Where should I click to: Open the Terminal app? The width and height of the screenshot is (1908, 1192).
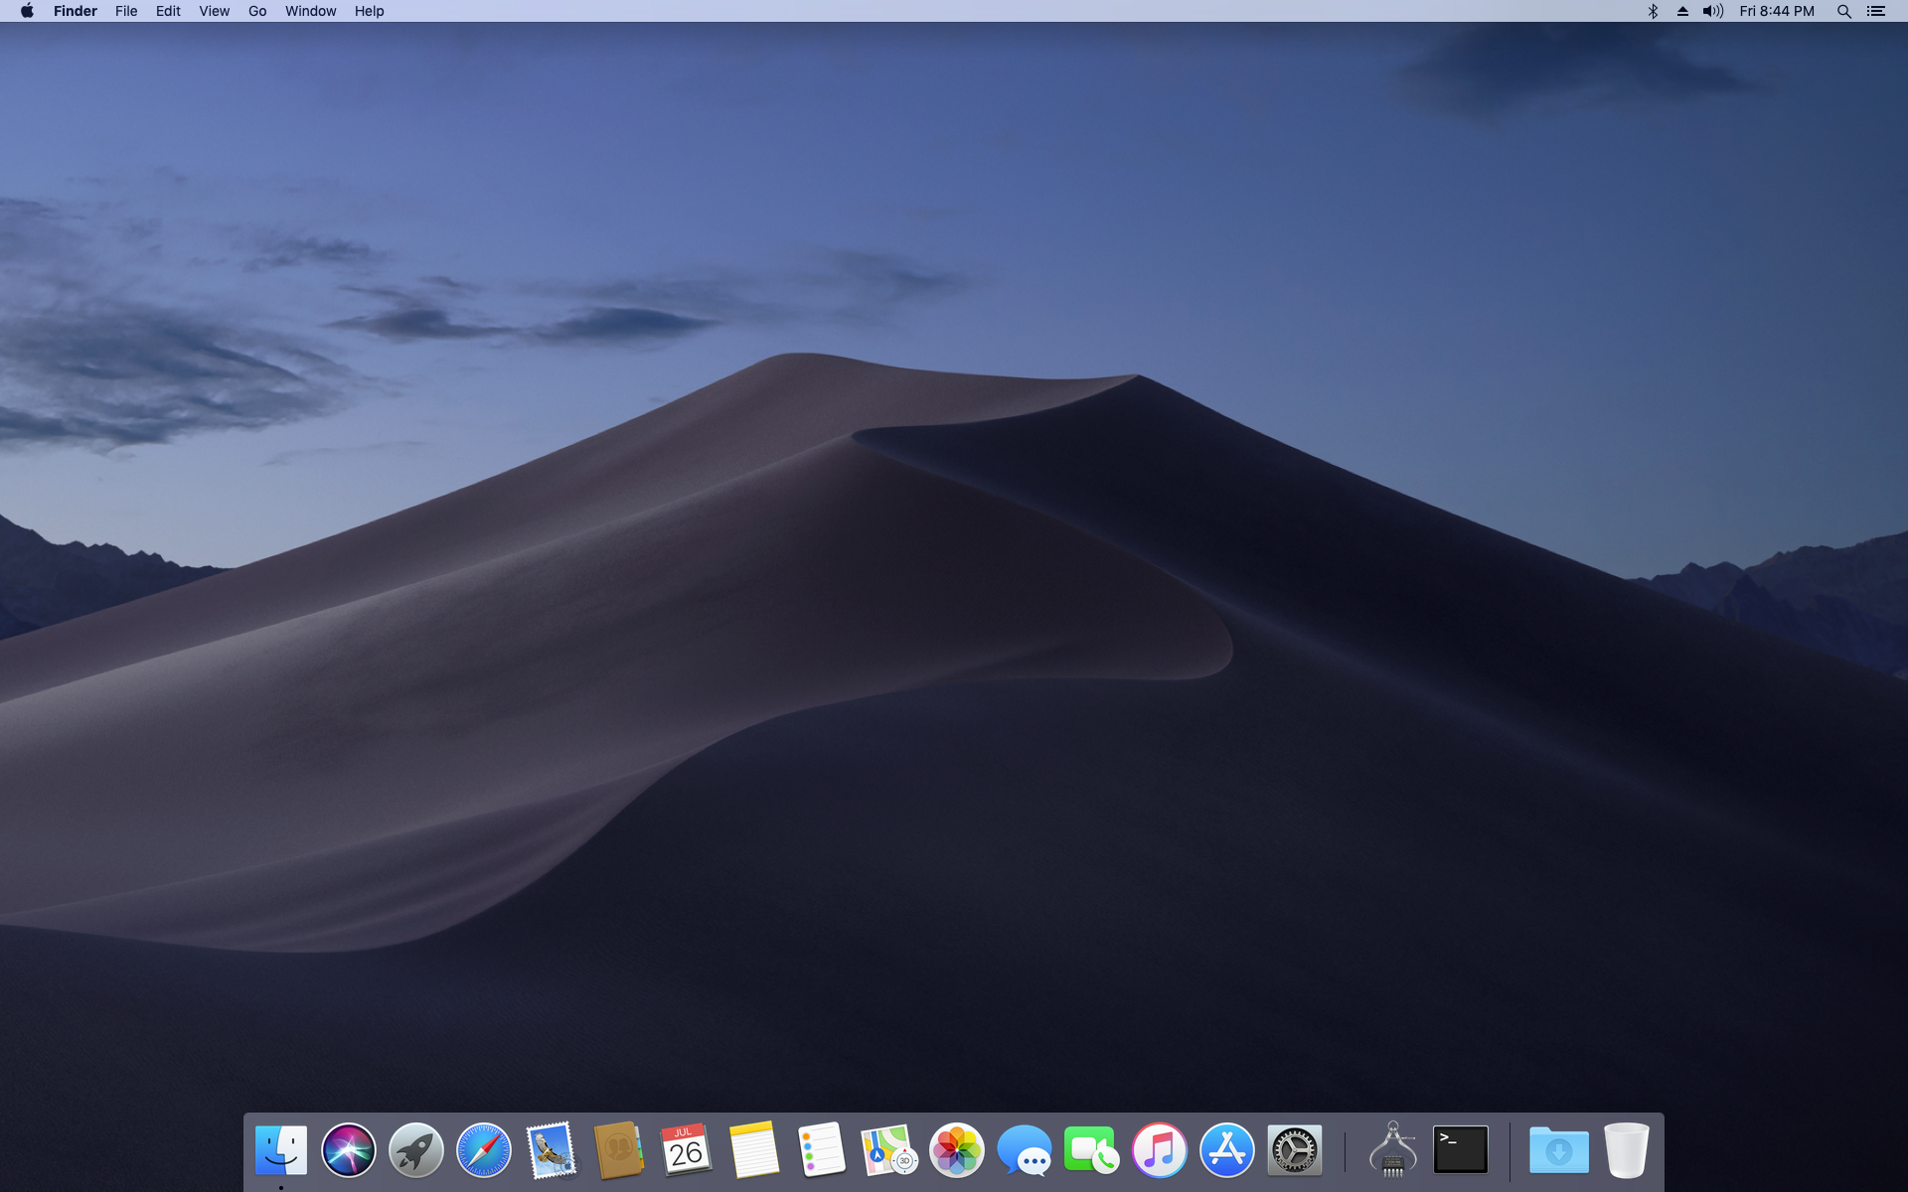pos(1460,1150)
